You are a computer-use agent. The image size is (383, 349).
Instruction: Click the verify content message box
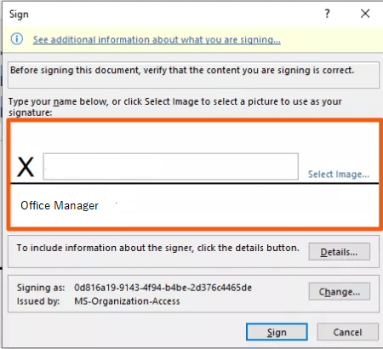[x=193, y=75]
